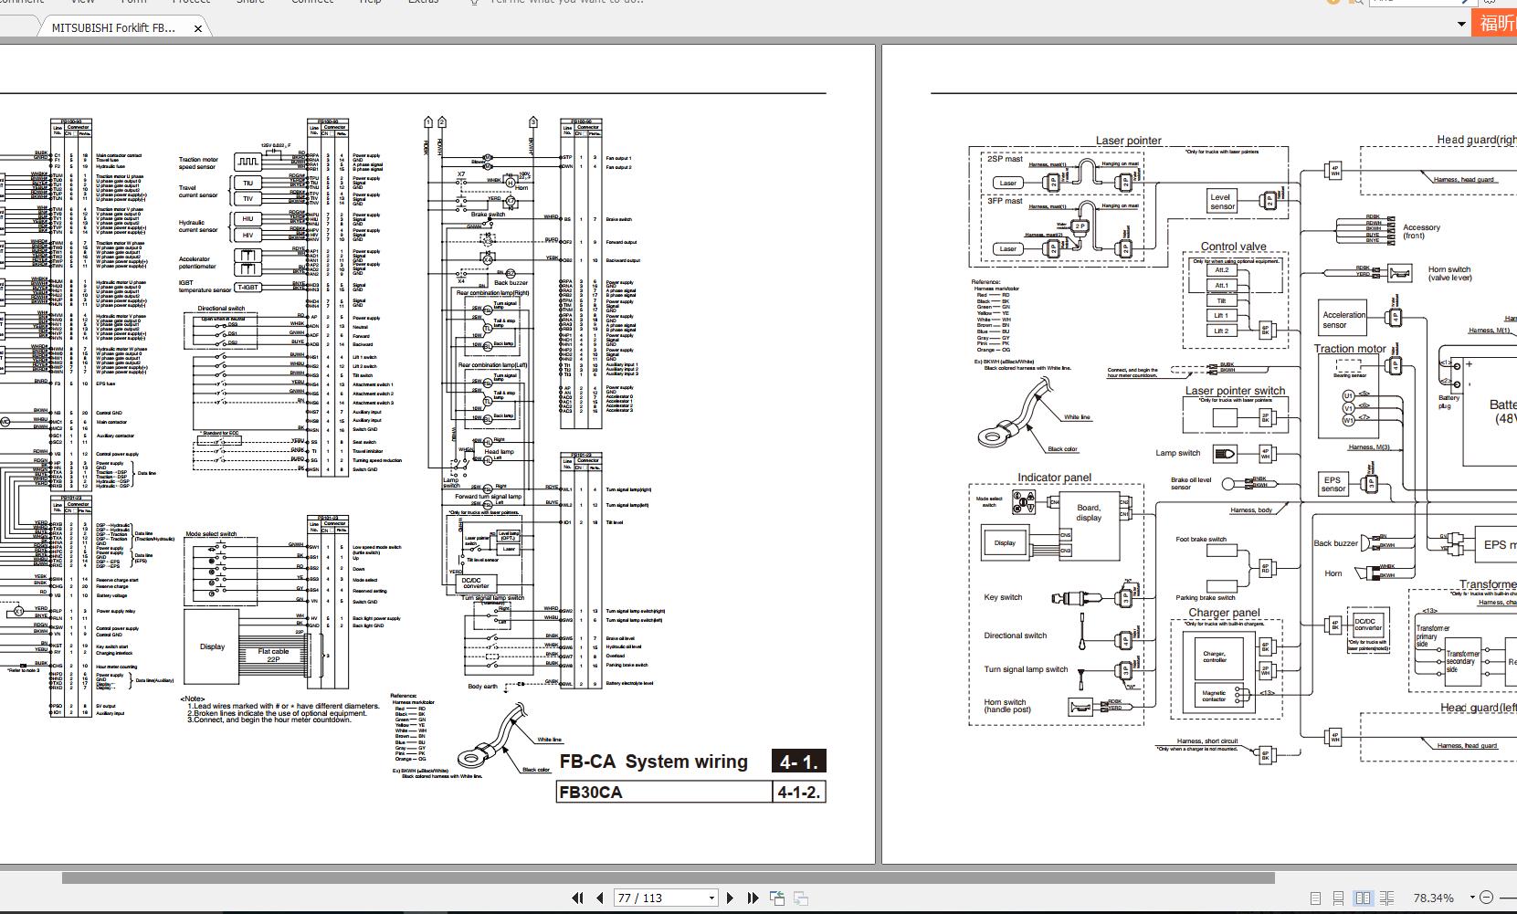Click the 'Level sensor' box
The image size is (1517, 914).
[1221, 202]
